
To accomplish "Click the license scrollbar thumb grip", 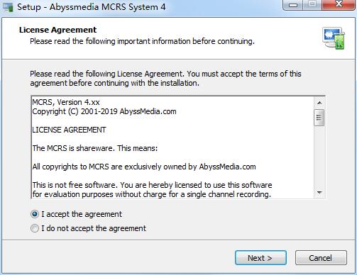I will 319,118.
